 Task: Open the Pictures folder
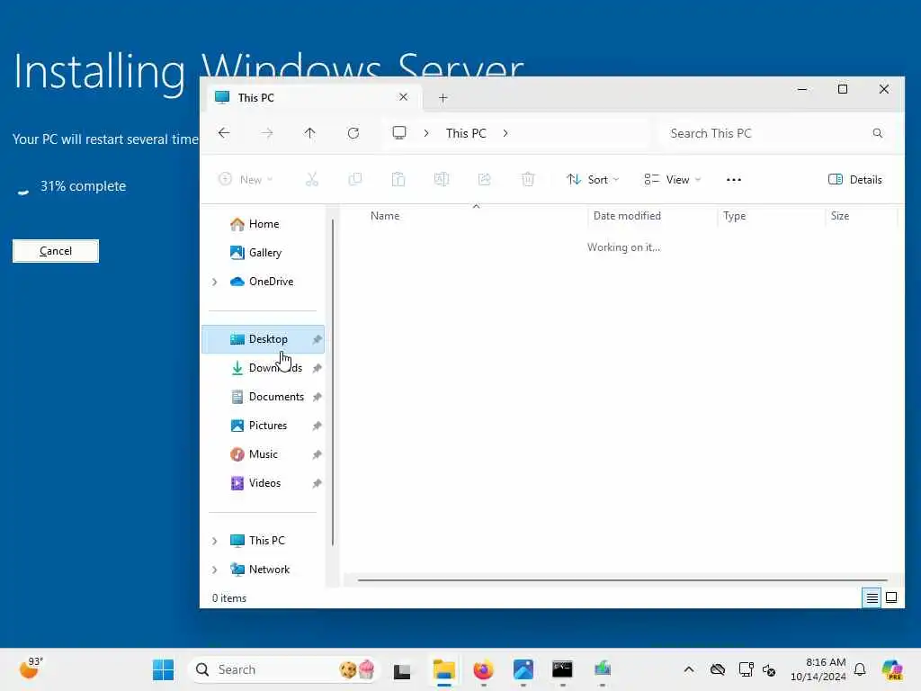click(264, 426)
